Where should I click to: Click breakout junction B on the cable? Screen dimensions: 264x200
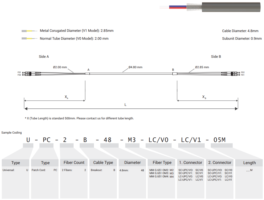point(175,74)
